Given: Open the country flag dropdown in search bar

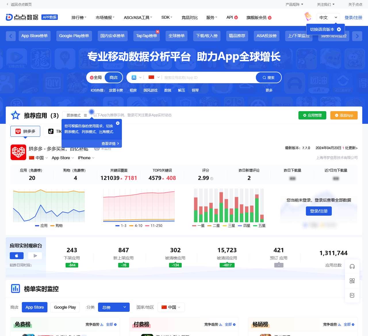Looking at the screenshot, I should pyautogui.click(x=154, y=77).
